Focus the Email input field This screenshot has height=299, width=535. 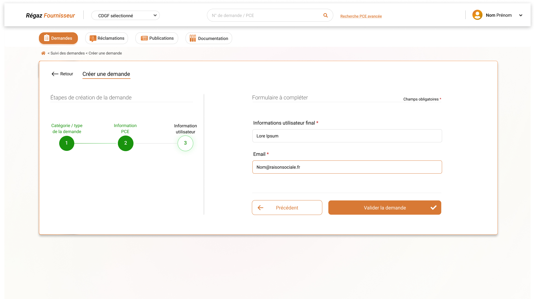[347, 167]
